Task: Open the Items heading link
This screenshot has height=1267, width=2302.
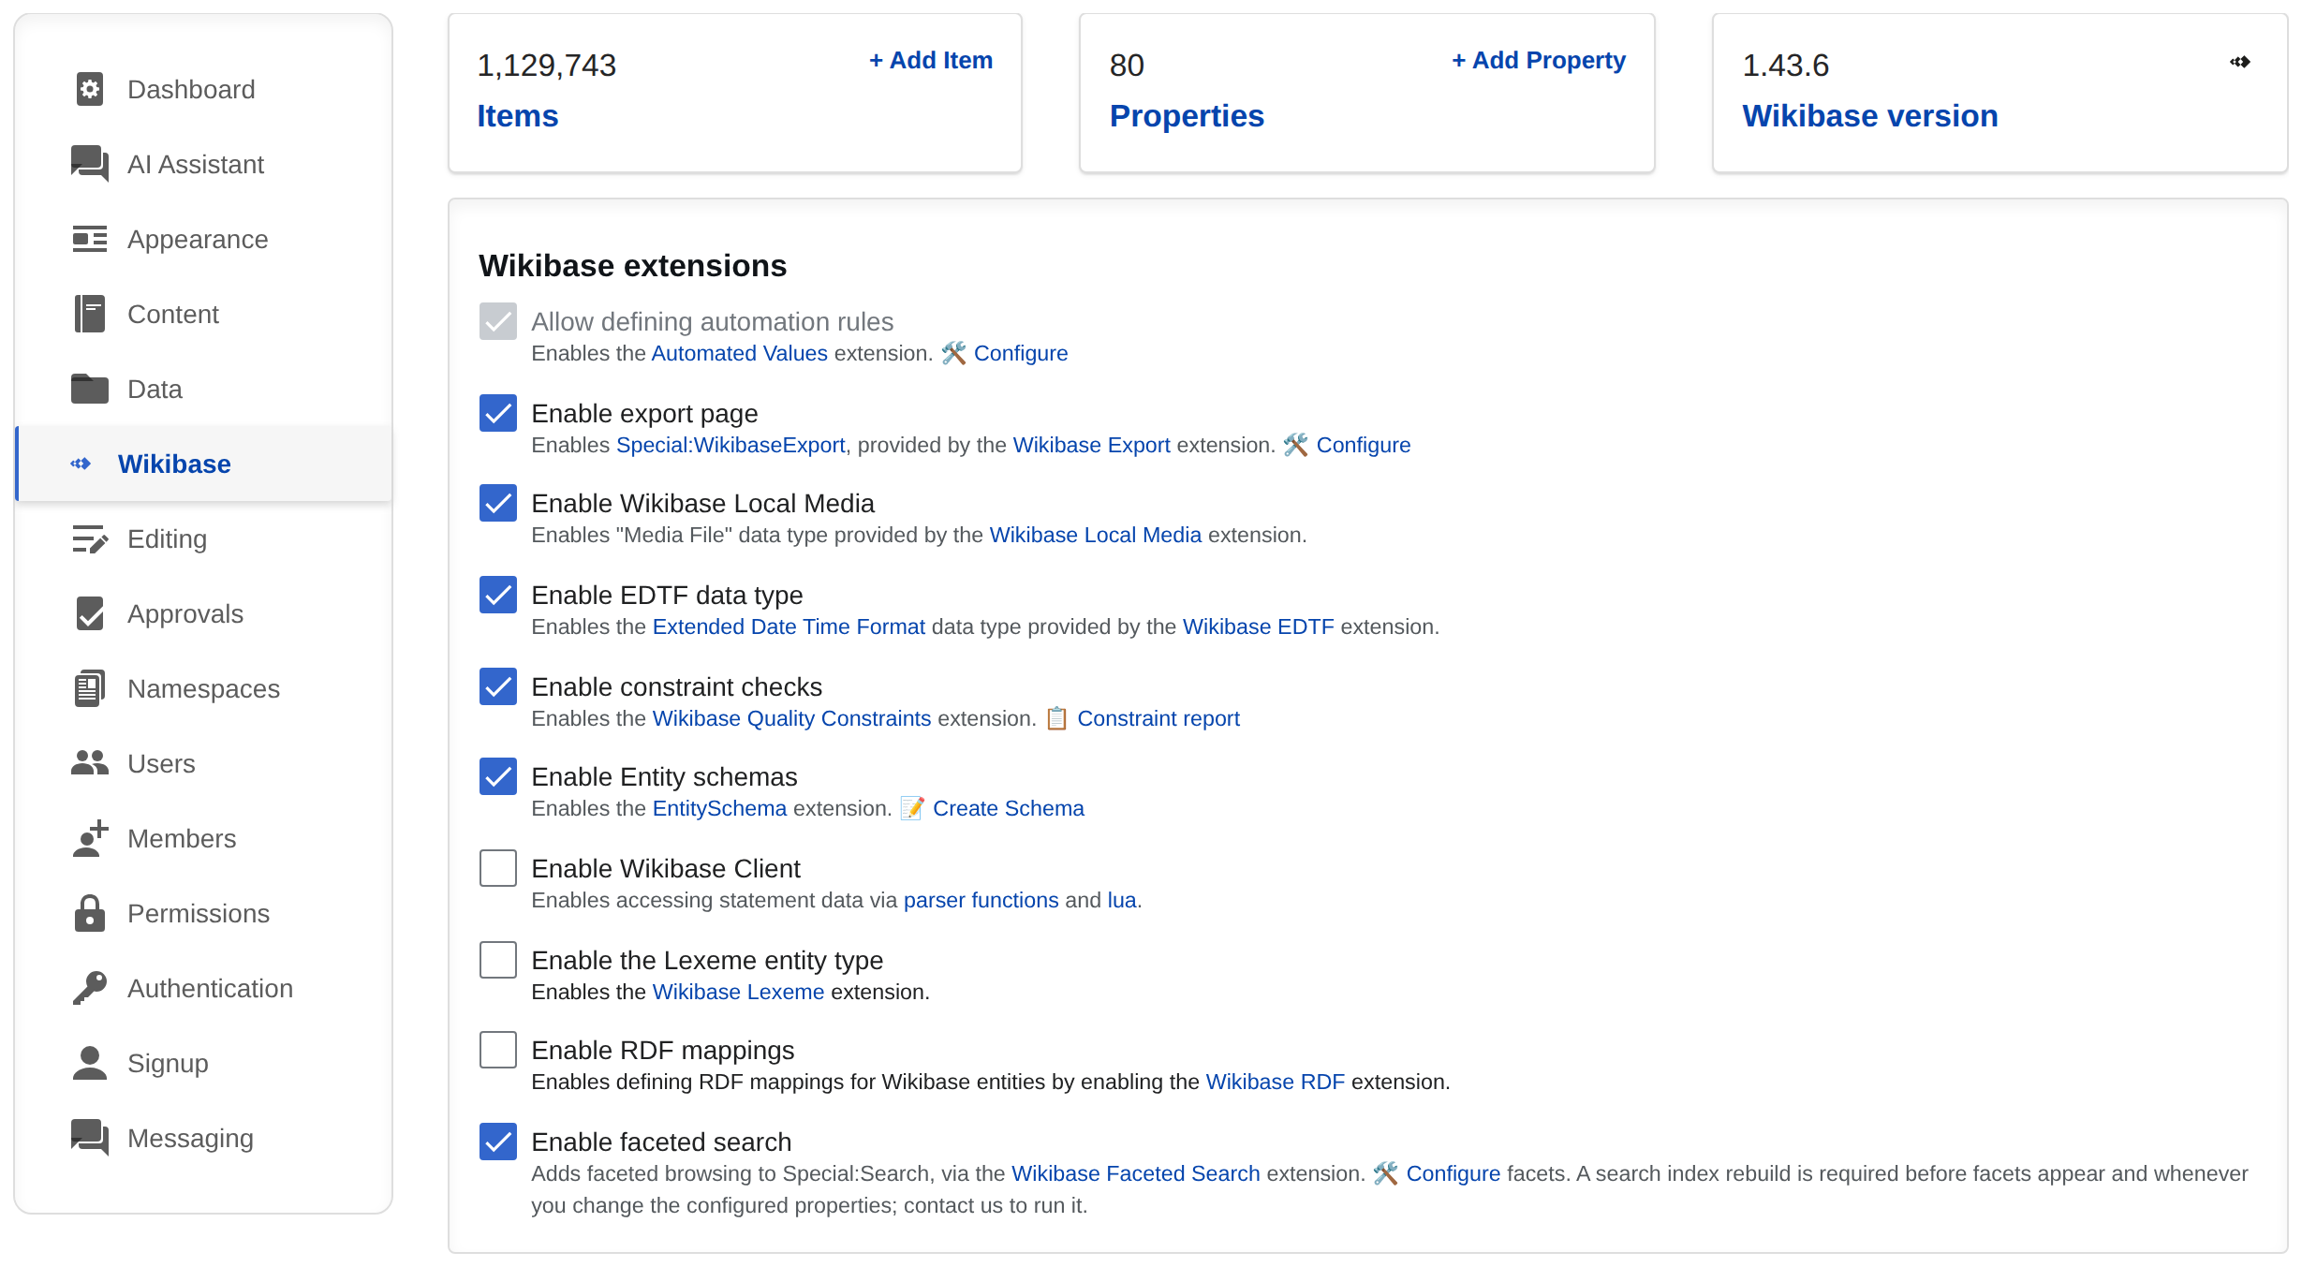Action: click(518, 116)
